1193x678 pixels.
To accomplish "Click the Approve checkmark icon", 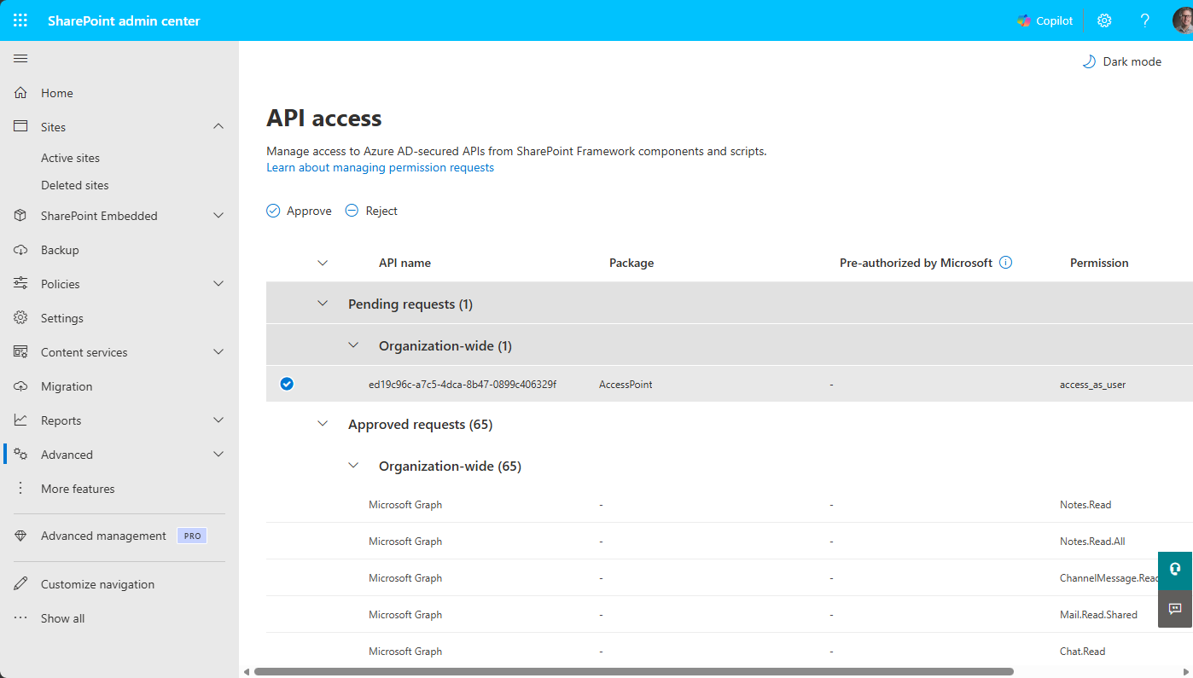I will pos(273,211).
